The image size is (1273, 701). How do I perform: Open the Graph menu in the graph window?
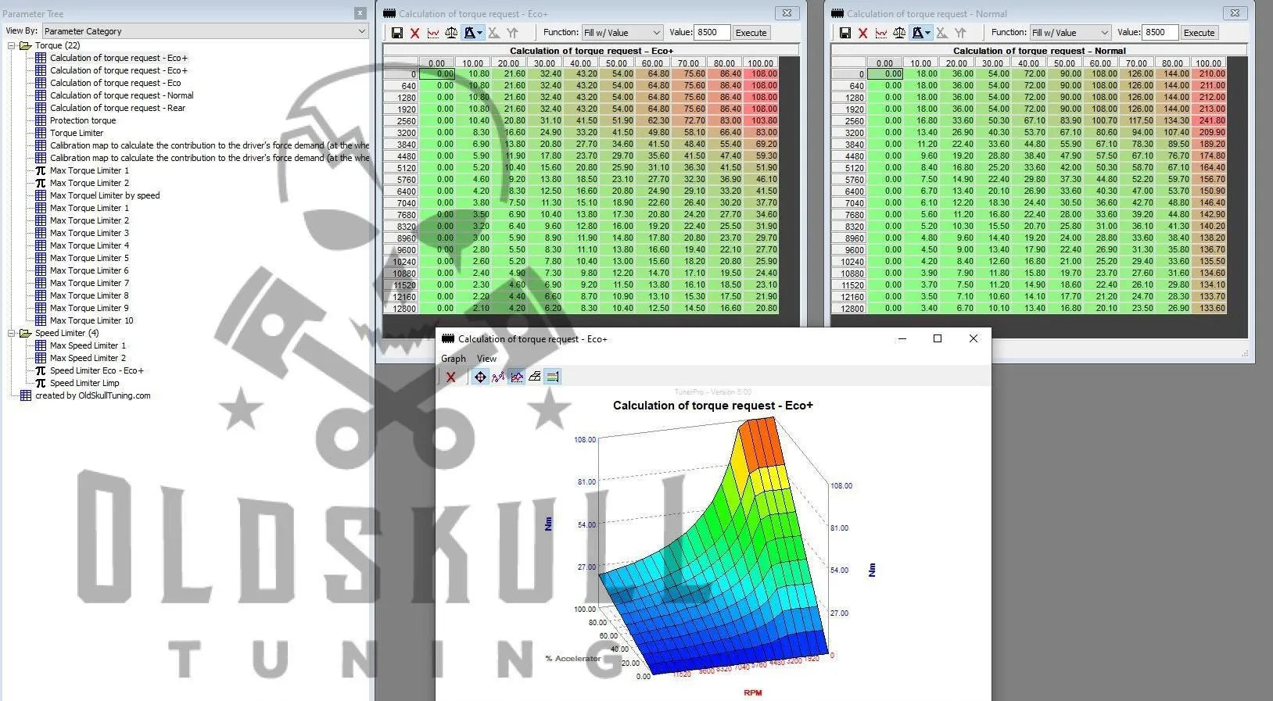tap(453, 359)
